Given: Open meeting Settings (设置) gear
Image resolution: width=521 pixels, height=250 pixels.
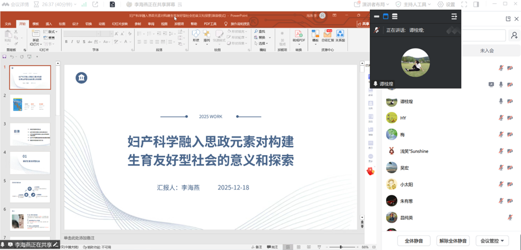Looking at the screenshot, I should click(x=446, y=4).
